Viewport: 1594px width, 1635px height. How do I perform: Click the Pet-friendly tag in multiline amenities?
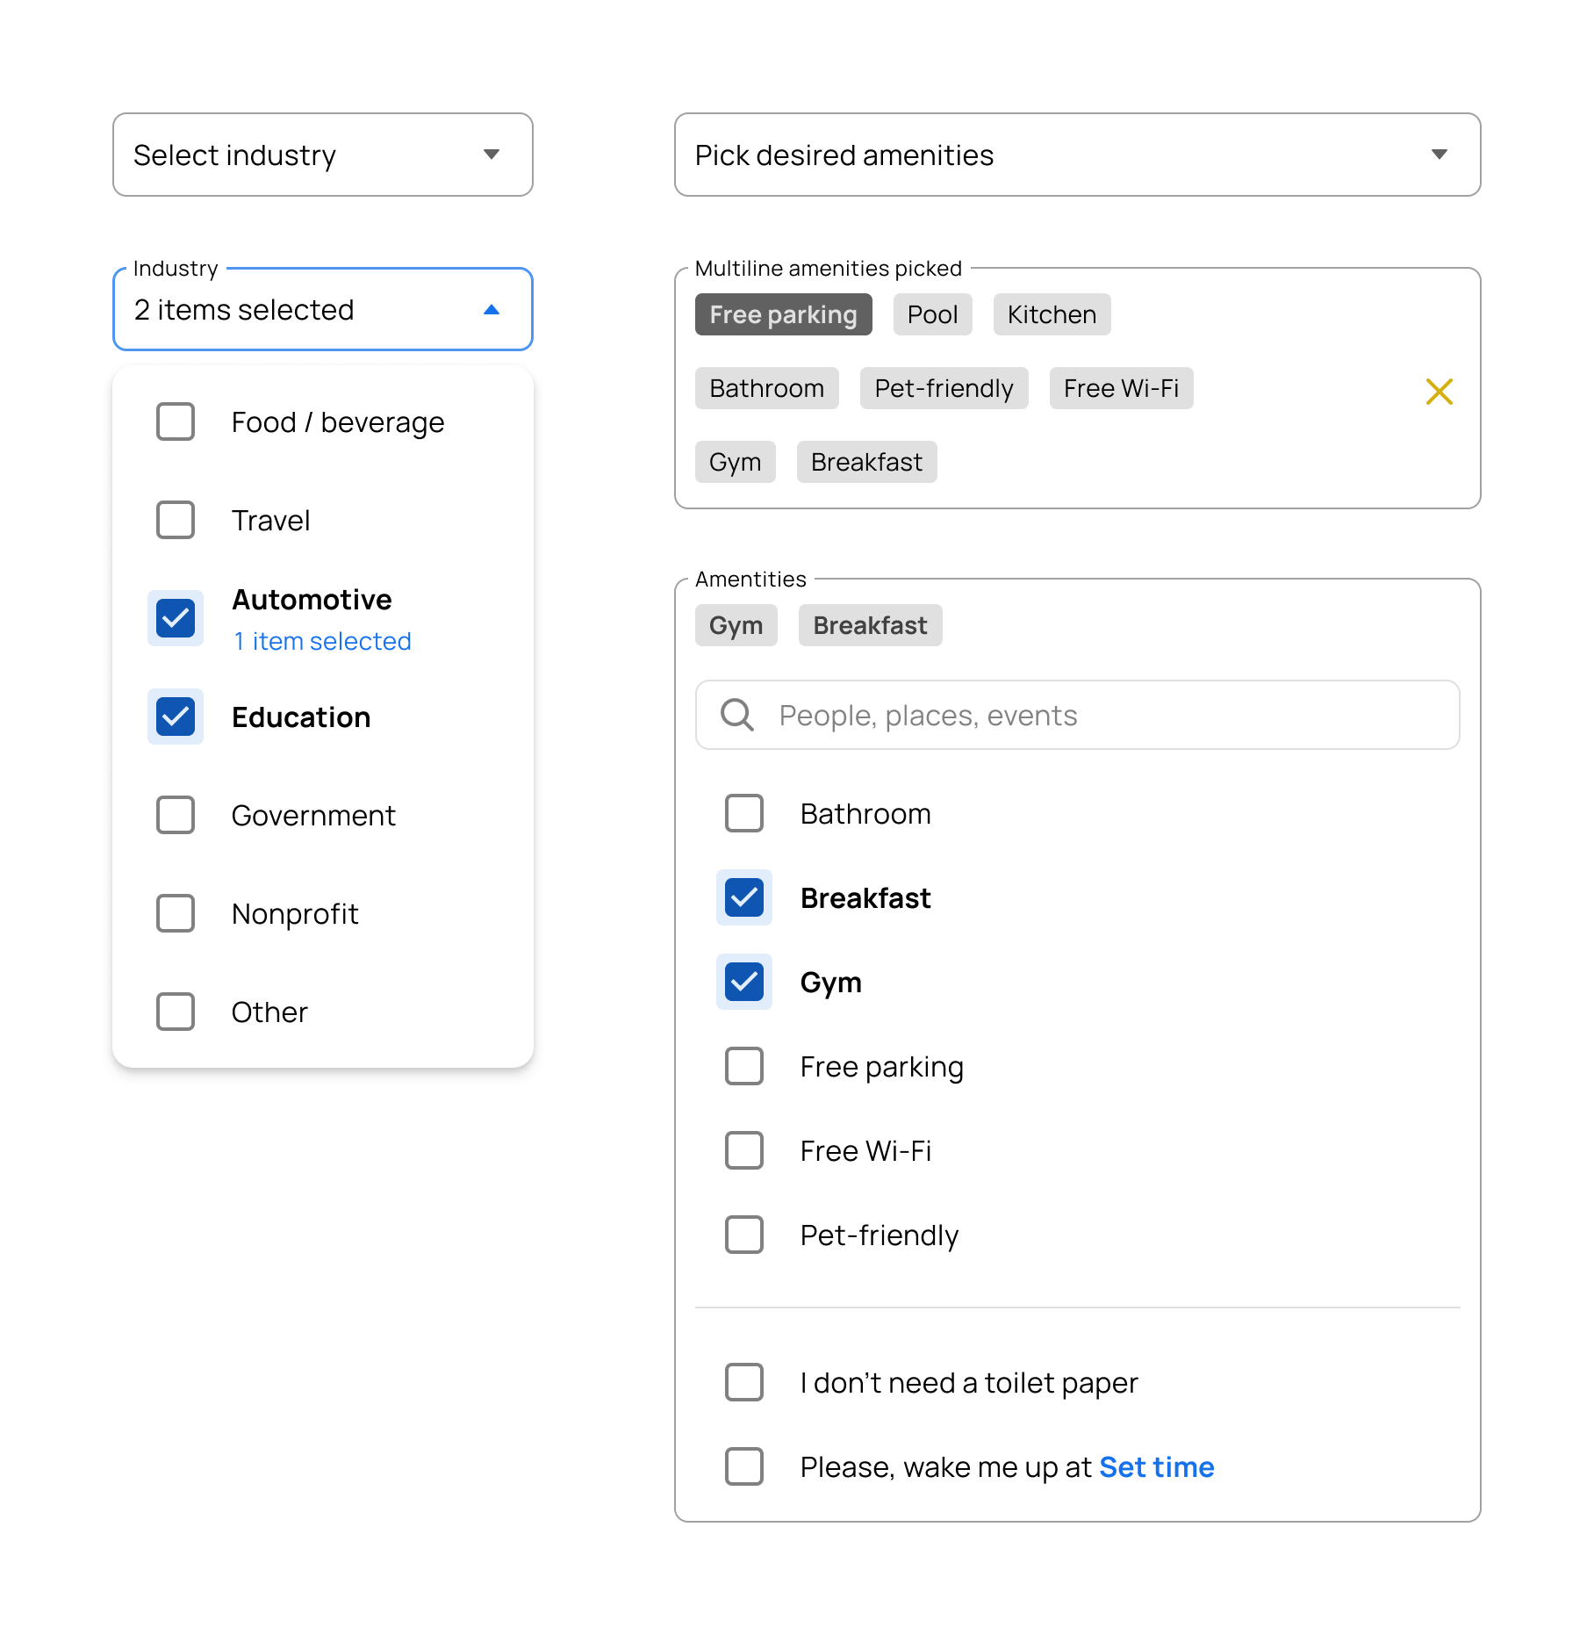[944, 388]
